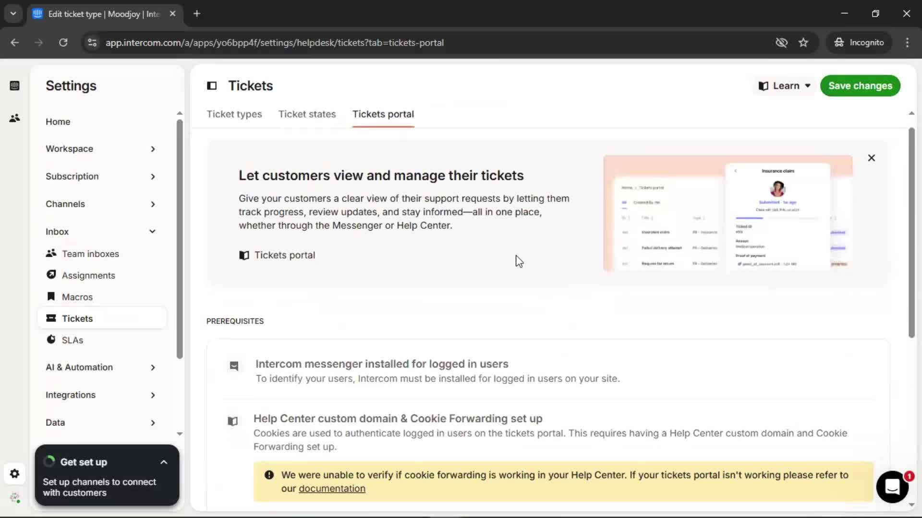Click the tickets portal preview image

click(x=728, y=213)
